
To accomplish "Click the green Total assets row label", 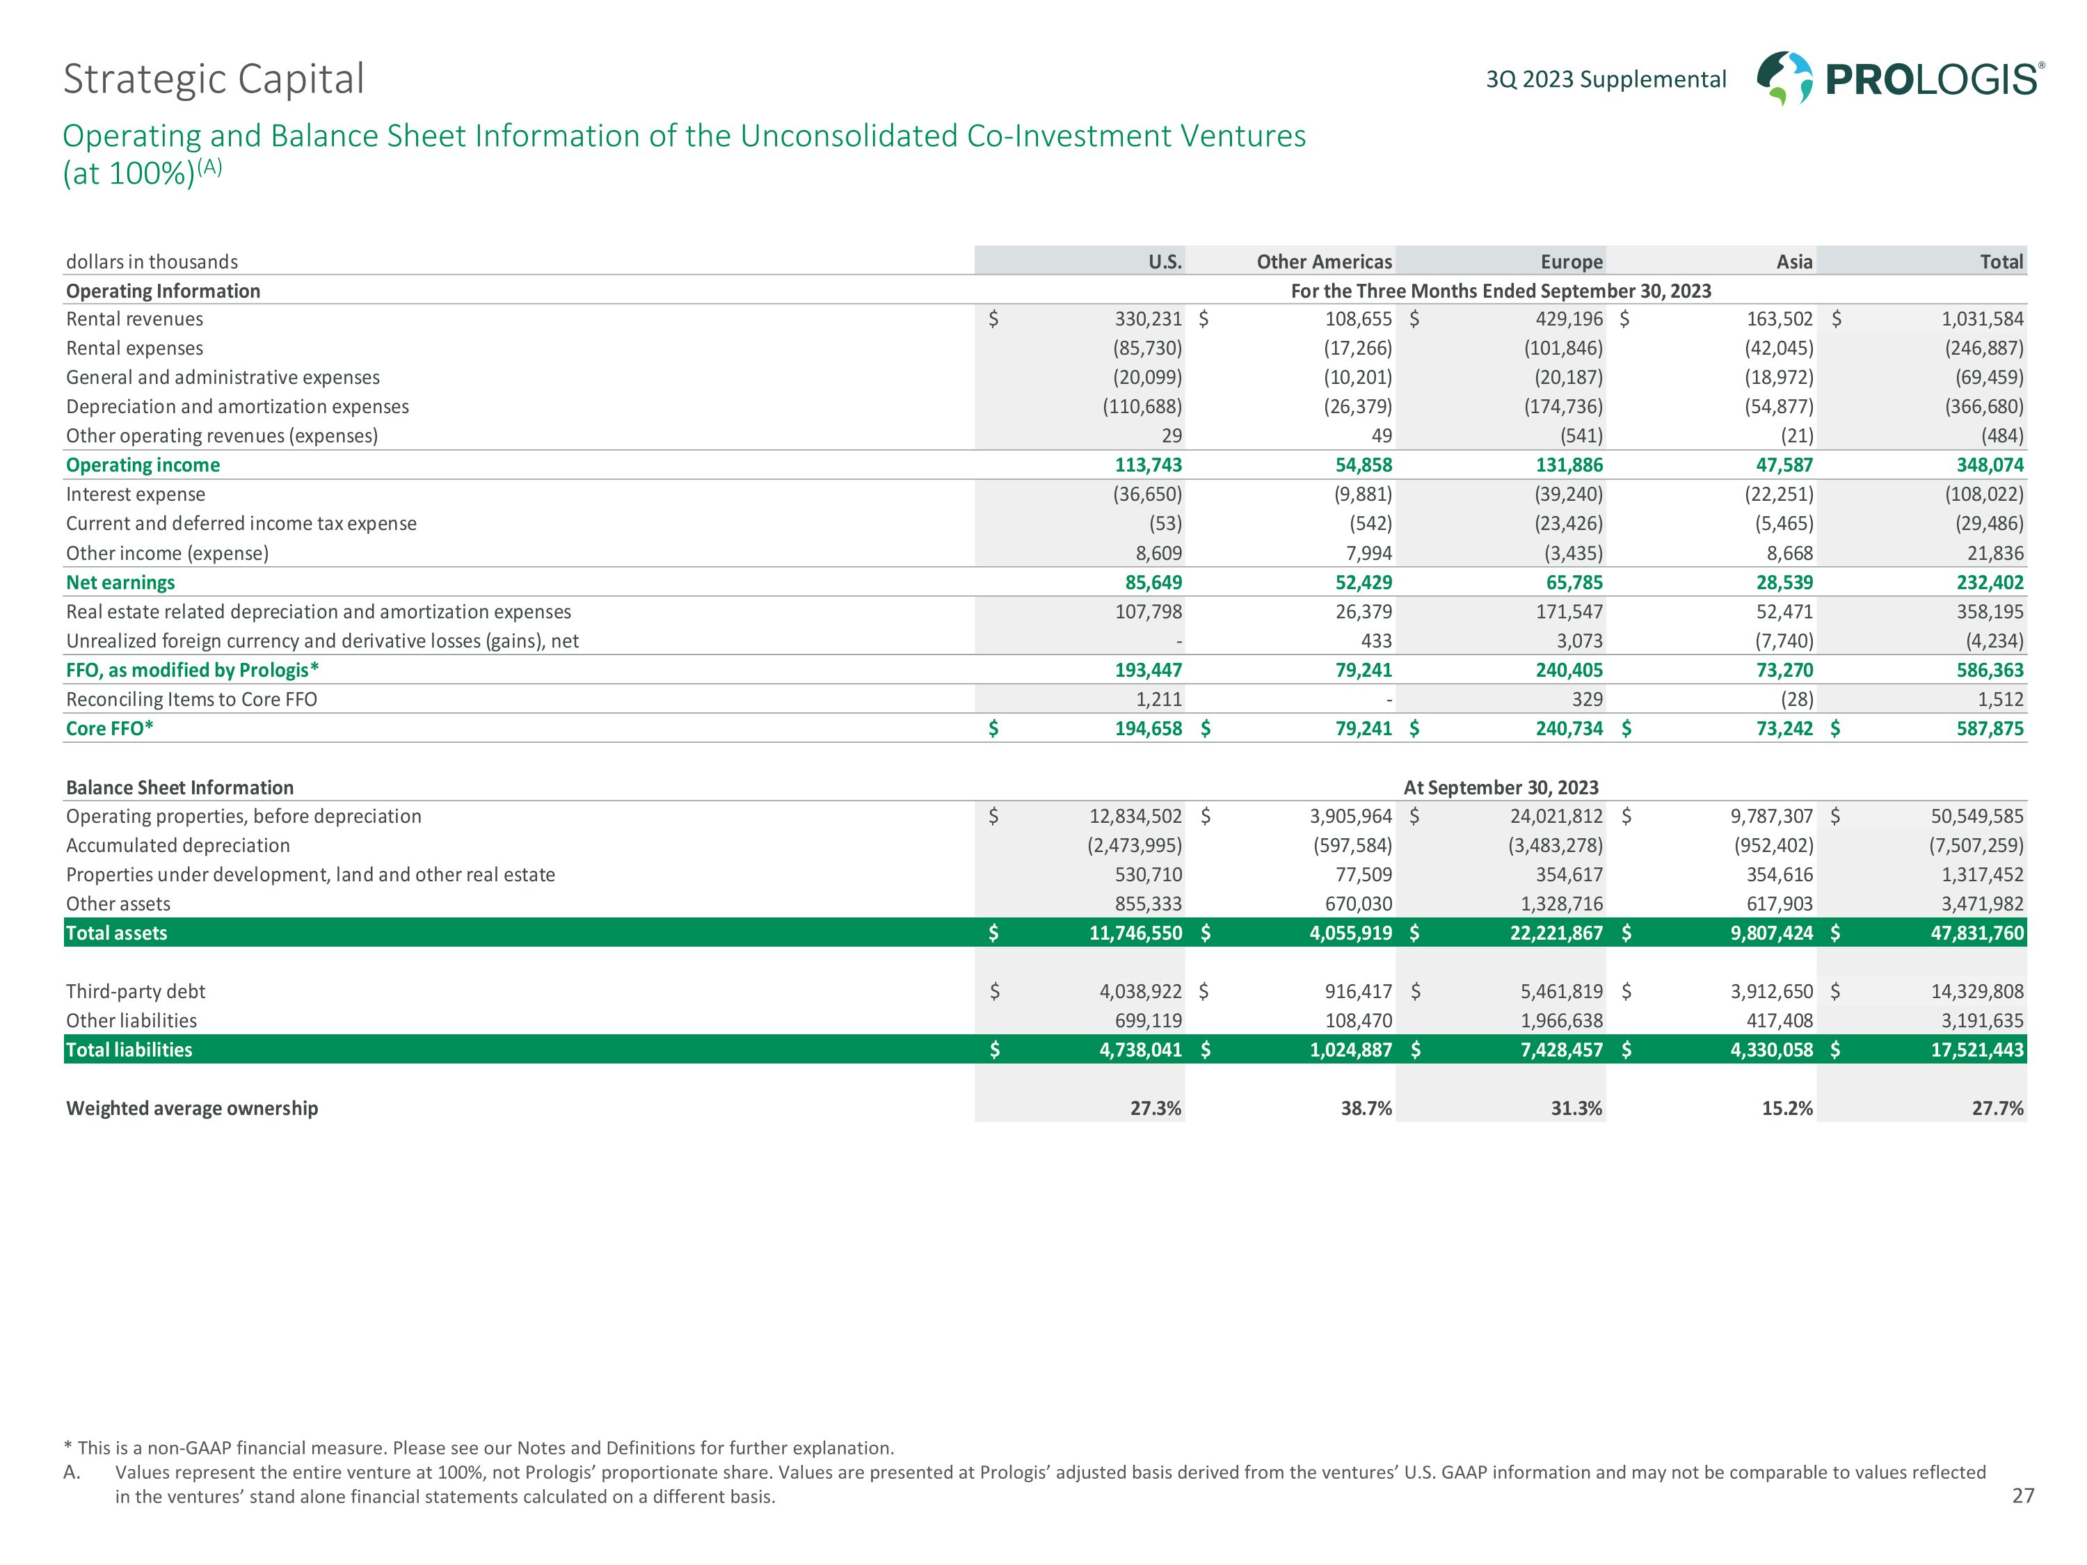I will click(116, 933).
